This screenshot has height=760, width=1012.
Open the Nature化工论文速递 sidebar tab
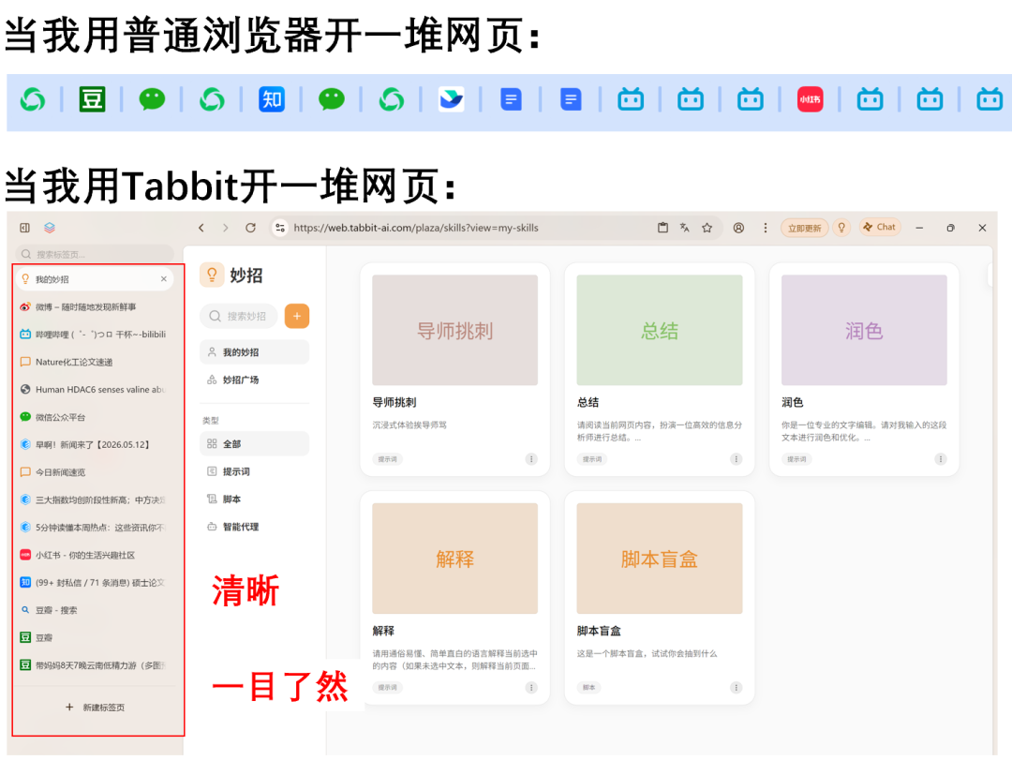point(95,363)
